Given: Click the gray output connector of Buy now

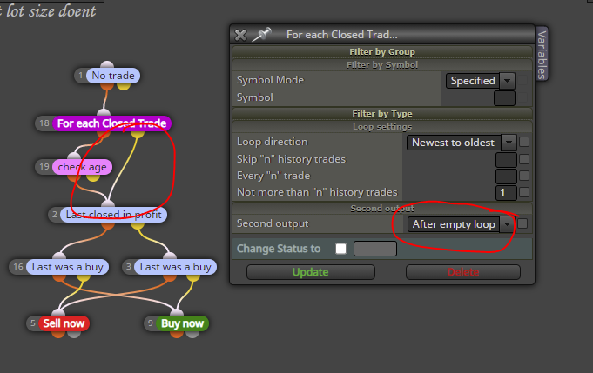Looking at the screenshot, I should (x=192, y=334).
